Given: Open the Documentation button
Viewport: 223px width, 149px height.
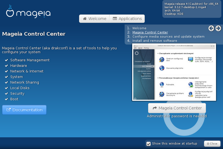Looking at the screenshot, I should point(24,110).
